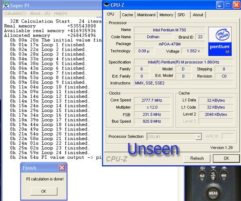Close the Finish dialog with X
The image size is (241, 201).
62,168
